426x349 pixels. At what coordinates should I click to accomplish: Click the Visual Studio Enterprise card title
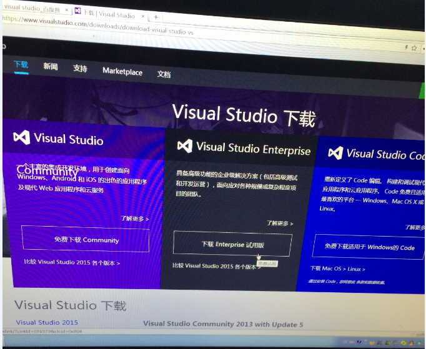pos(253,149)
